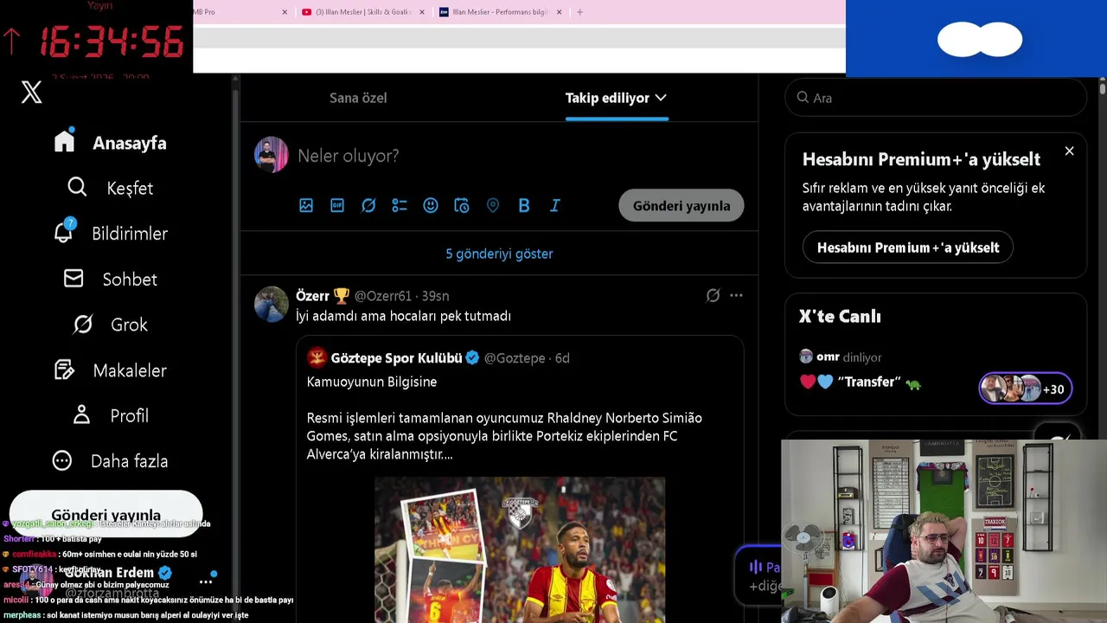Add image to post
Viewport: 1107px width, 623px height.
coord(306,205)
